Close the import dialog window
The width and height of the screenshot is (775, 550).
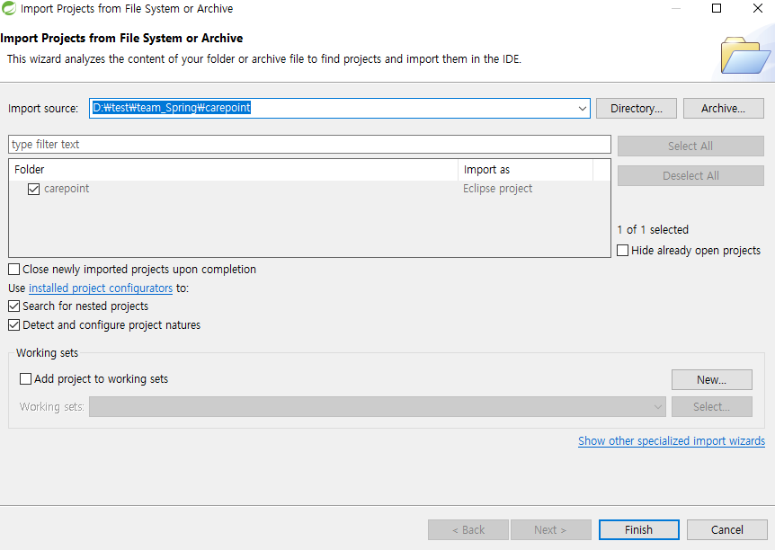pyautogui.click(x=757, y=8)
